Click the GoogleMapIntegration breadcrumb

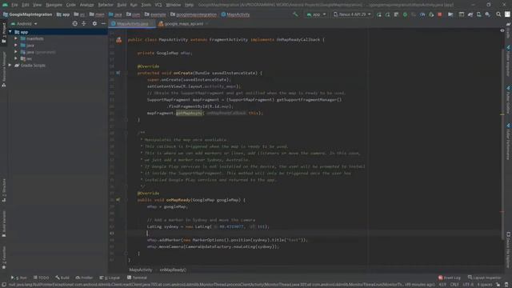[x=28, y=14]
